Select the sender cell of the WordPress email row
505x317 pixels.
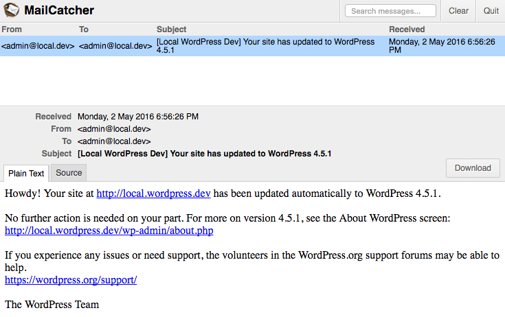(38, 46)
